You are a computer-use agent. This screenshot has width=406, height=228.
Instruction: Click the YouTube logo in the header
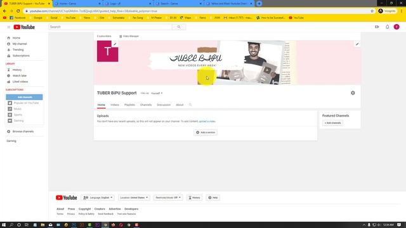24,27
